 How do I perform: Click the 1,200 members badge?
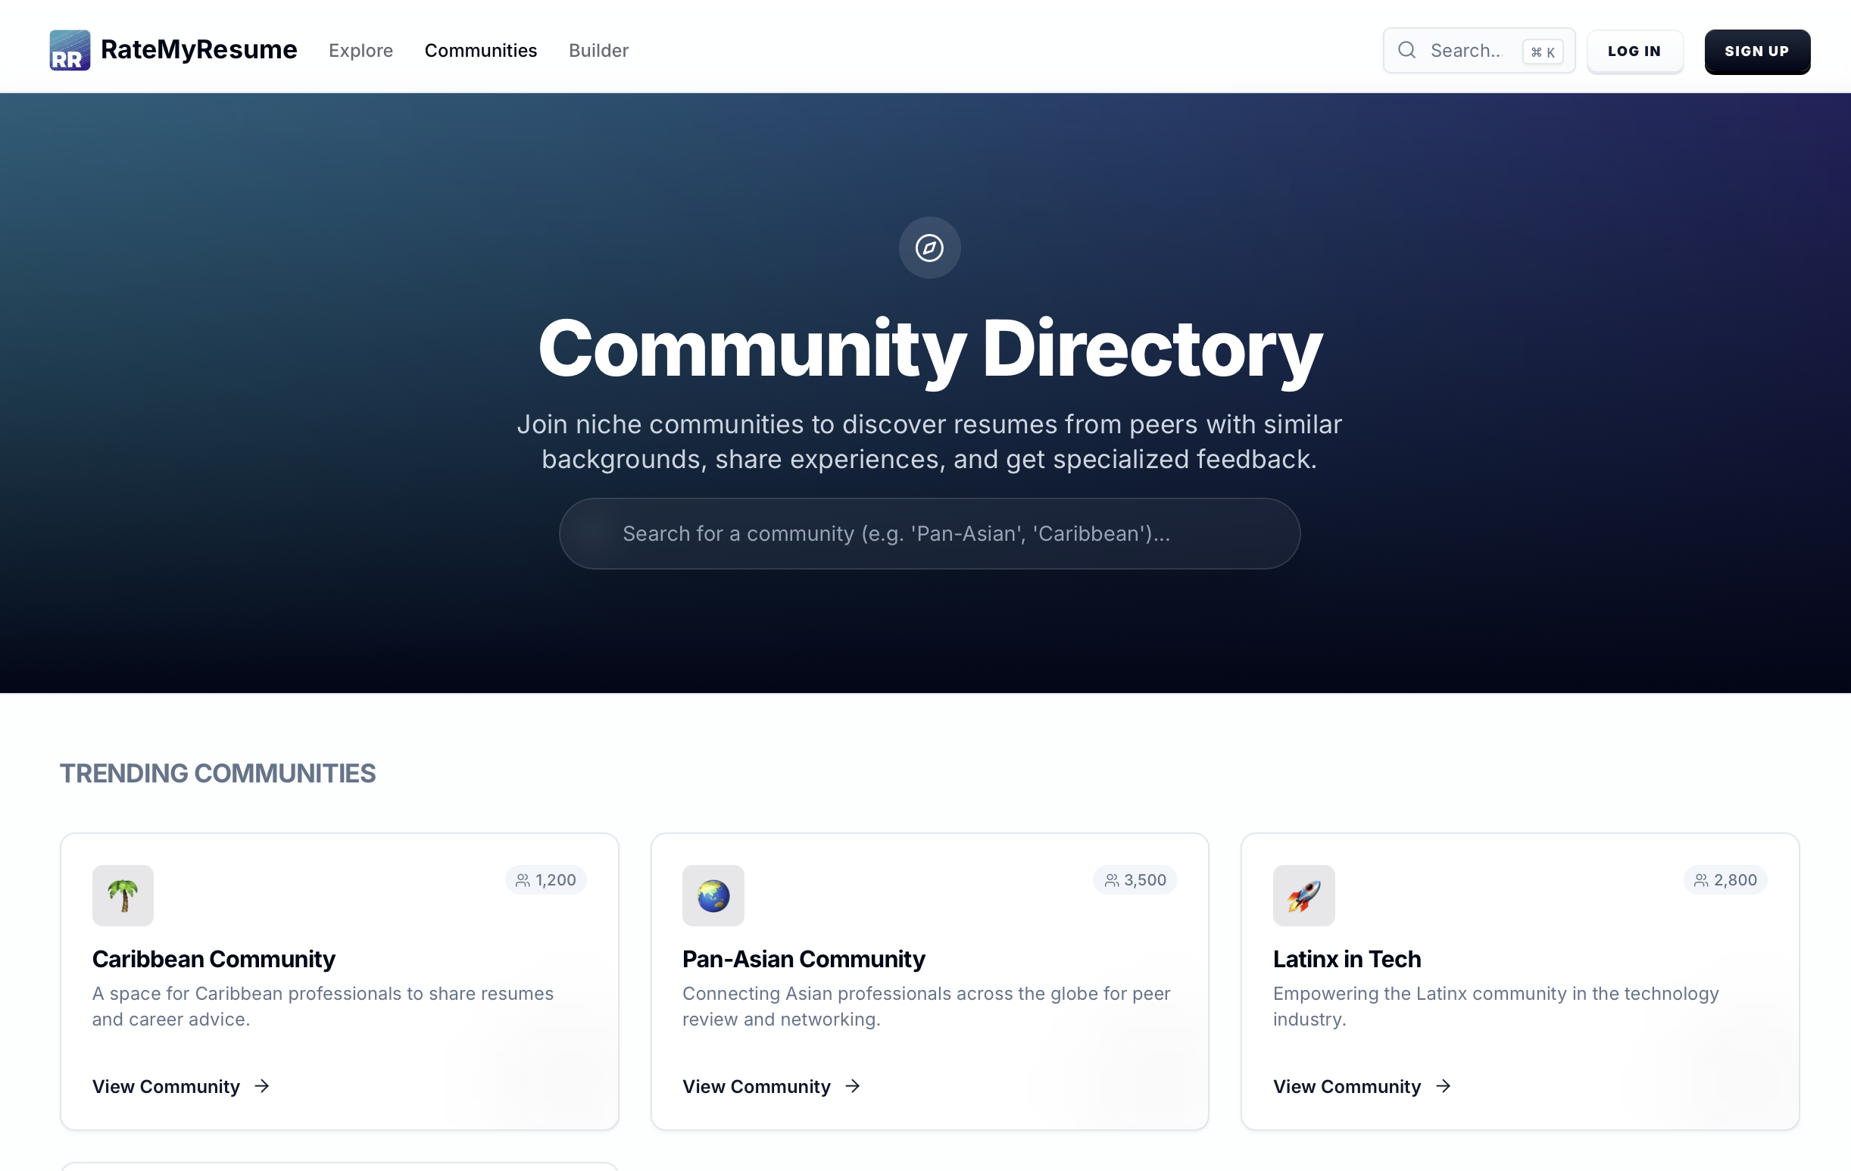pyautogui.click(x=546, y=879)
